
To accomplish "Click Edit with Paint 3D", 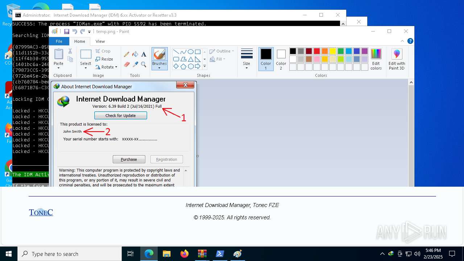I will (397, 59).
